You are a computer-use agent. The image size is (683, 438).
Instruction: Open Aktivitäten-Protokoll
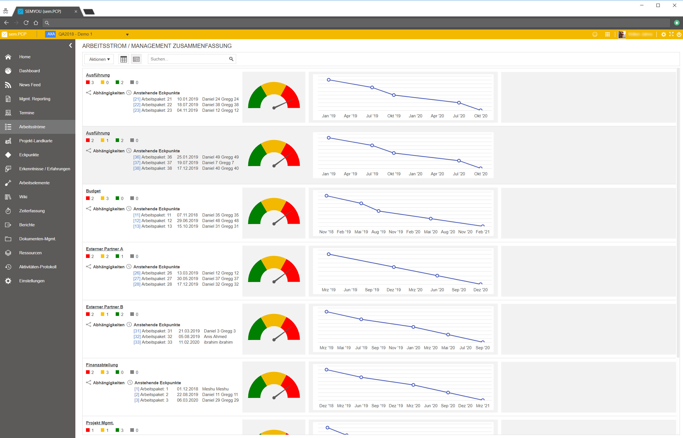(x=38, y=267)
